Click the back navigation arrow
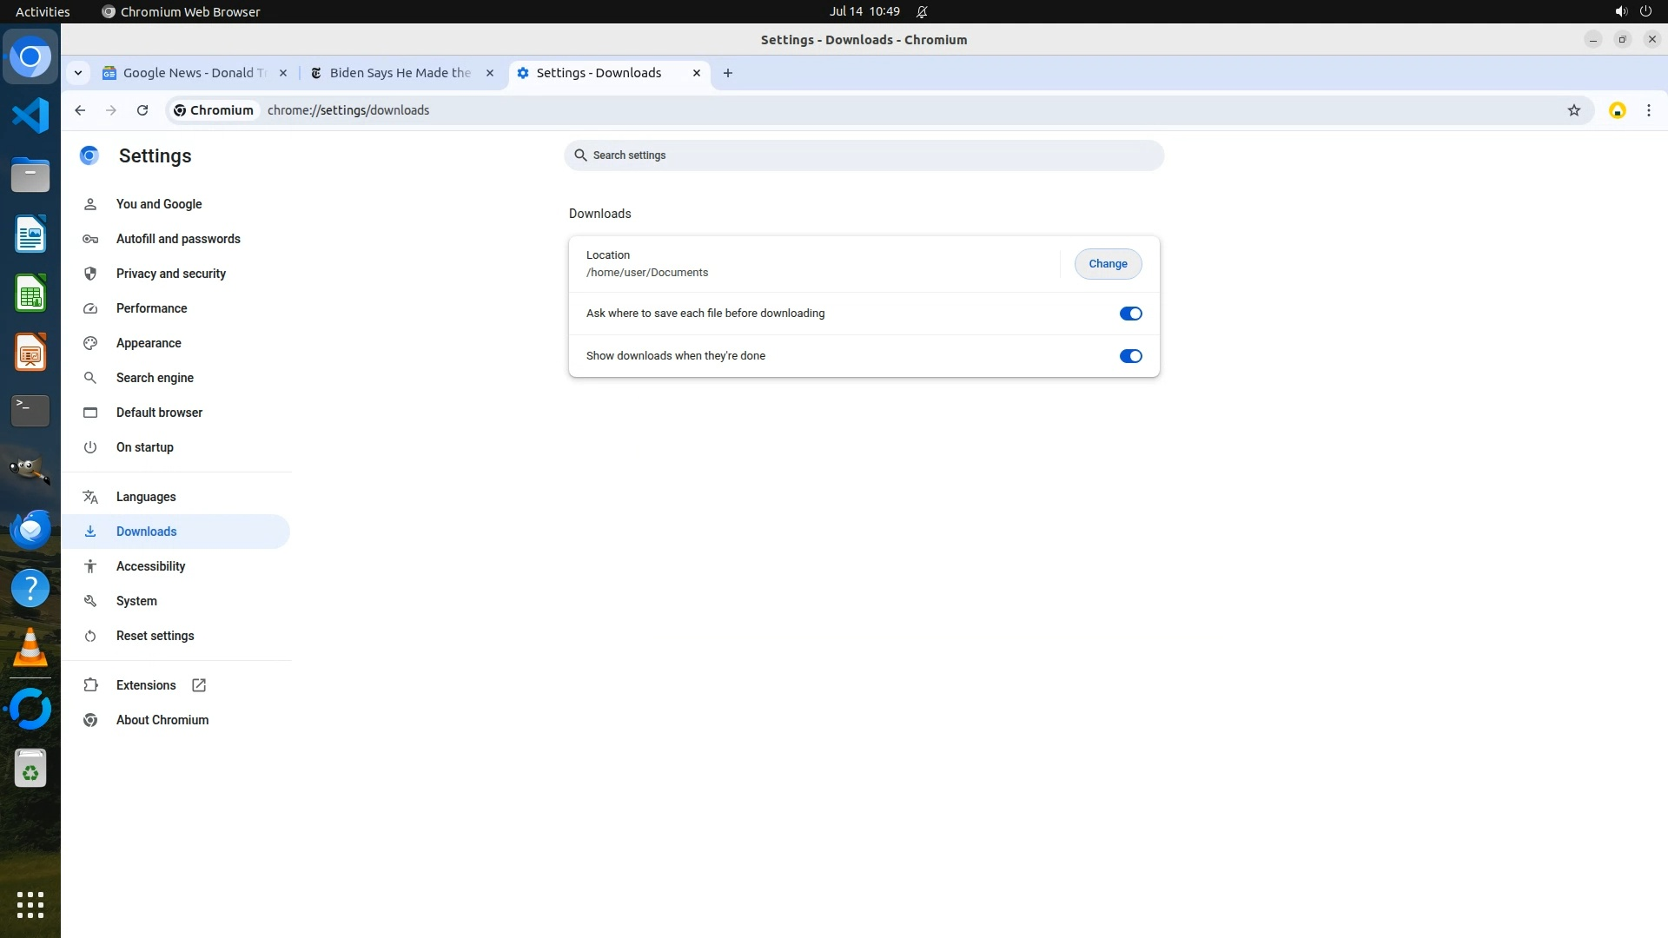1668x938 pixels. click(80, 110)
